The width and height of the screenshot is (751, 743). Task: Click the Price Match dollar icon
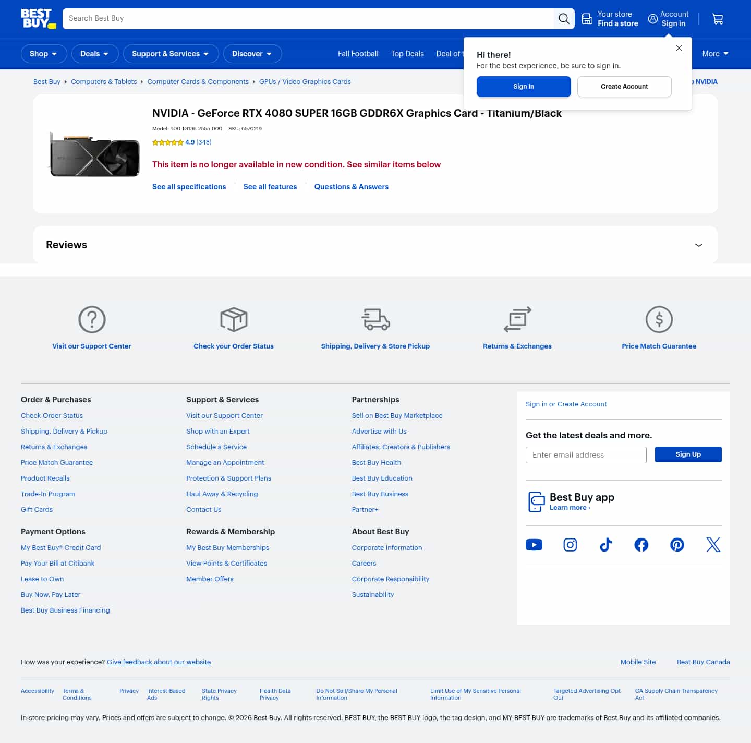[x=659, y=319]
